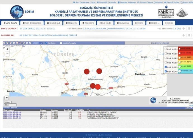Open the 2023.02.06 13:24:46 earthquake row

pyautogui.click(x=98, y=114)
